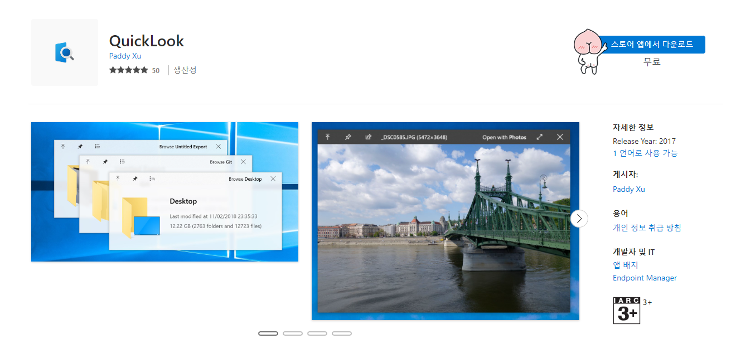Click the X on the Browse Git window
This screenshot has height=353, width=731.
click(x=243, y=162)
